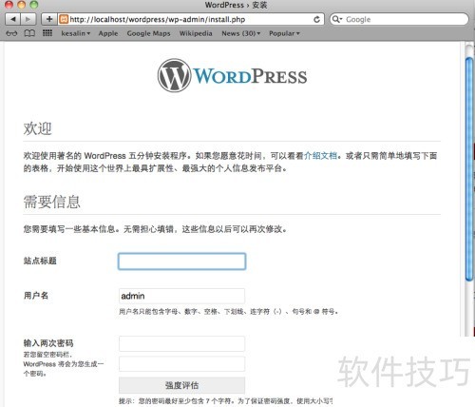
Task: Click the first password input field
Action: pos(181,344)
